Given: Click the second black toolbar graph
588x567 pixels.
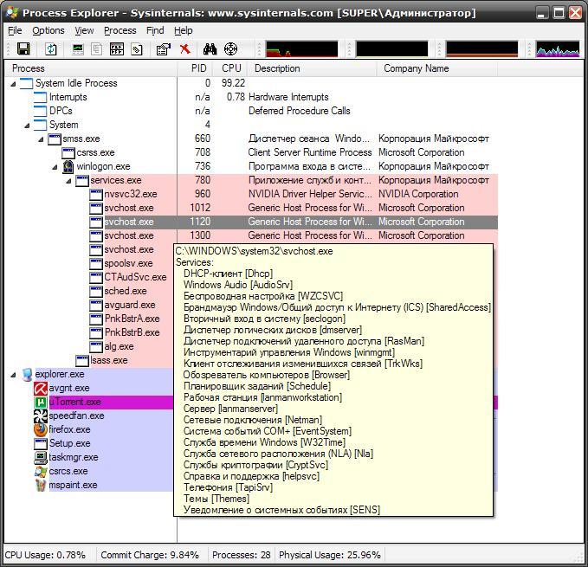Looking at the screenshot, I should 392,48.
